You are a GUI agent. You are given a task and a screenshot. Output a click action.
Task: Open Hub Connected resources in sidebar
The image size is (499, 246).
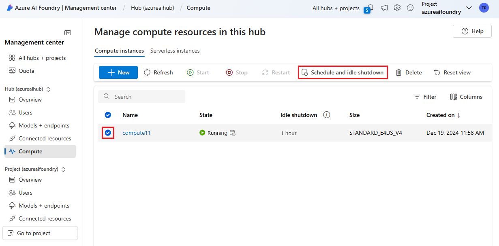click(40, 138)
